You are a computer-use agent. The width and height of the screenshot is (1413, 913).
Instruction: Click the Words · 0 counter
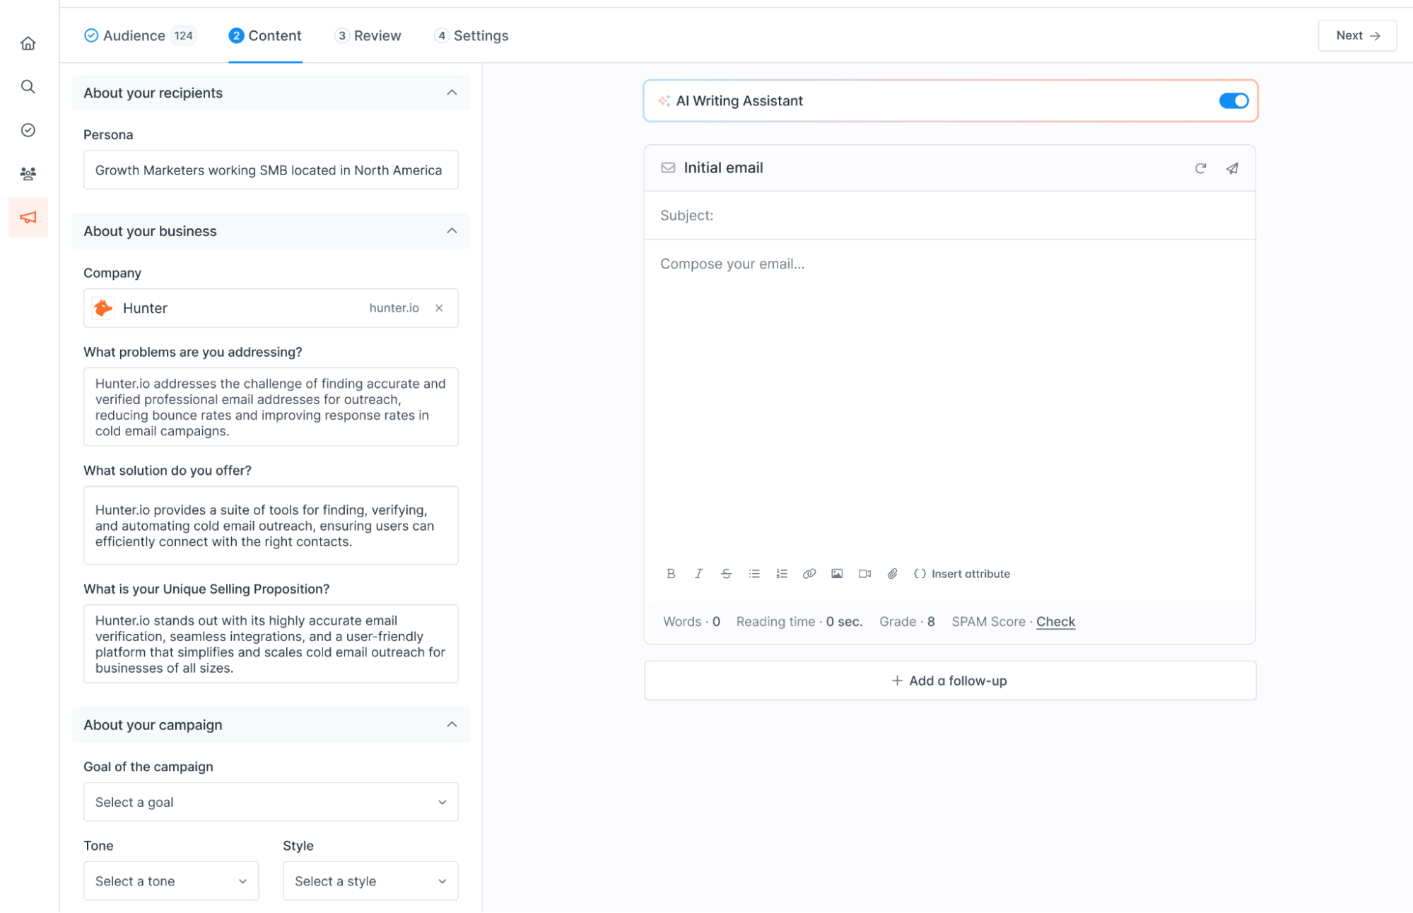[691, 622]
